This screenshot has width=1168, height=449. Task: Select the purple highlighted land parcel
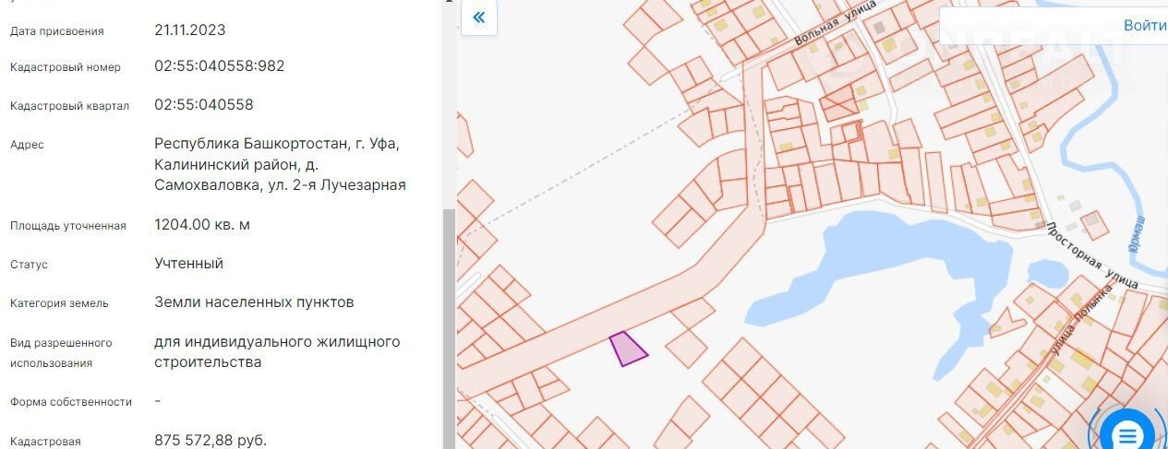coord(627,349)
